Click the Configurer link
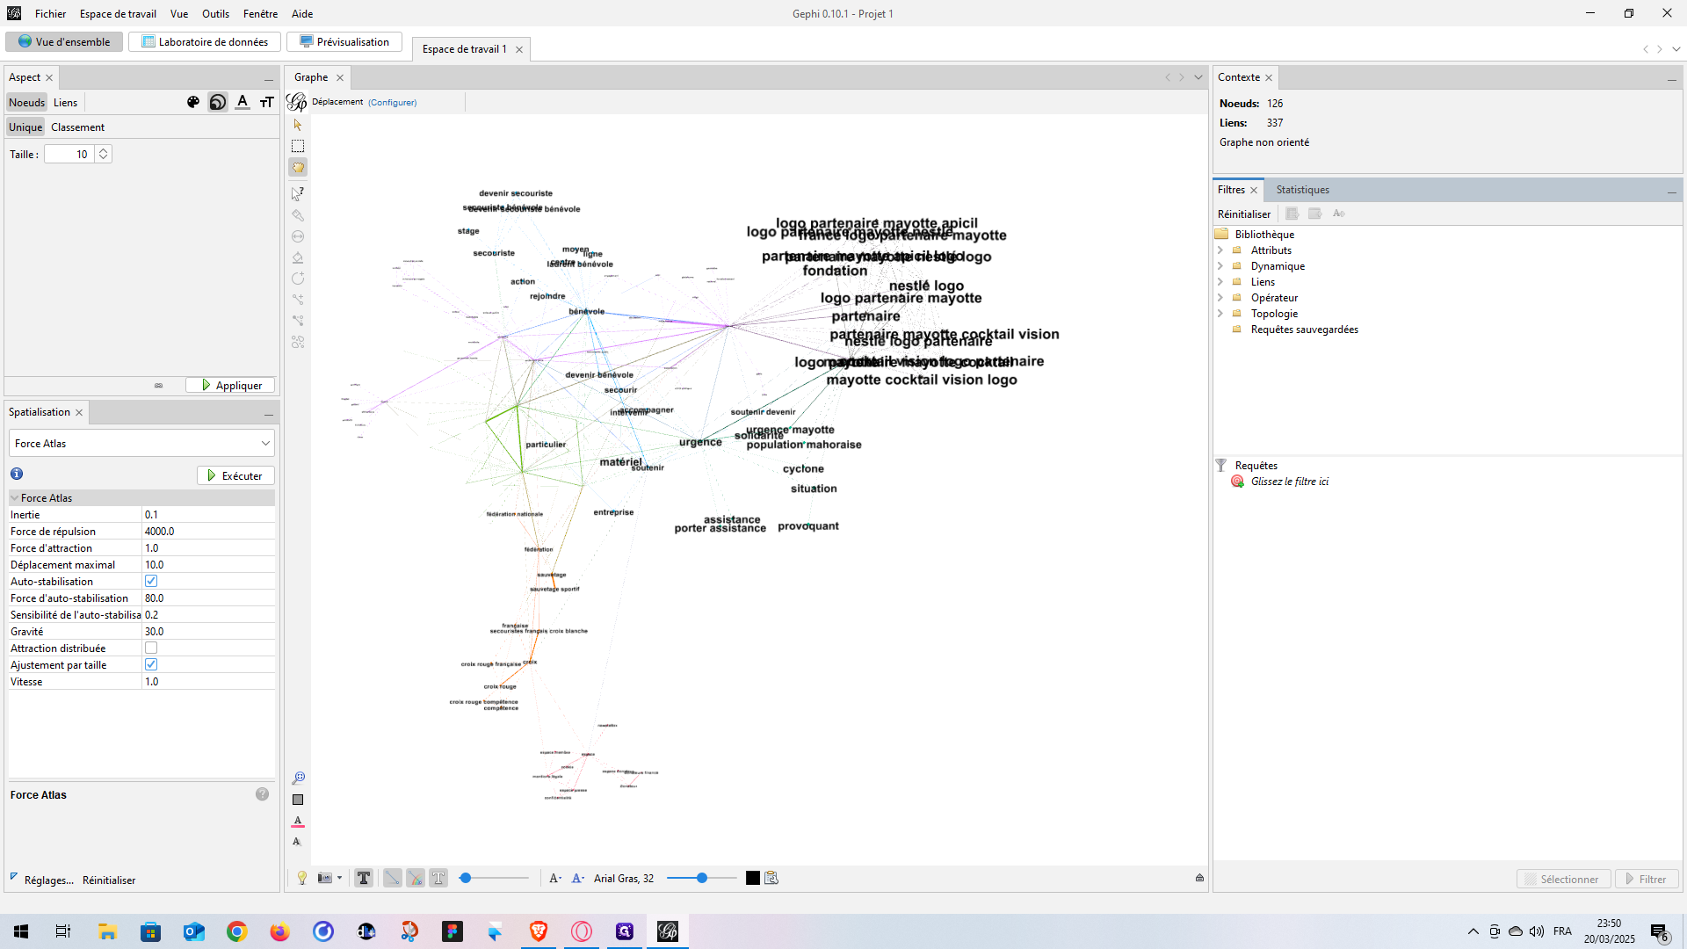Screen dimensions: 1687x949 (392, 102)
